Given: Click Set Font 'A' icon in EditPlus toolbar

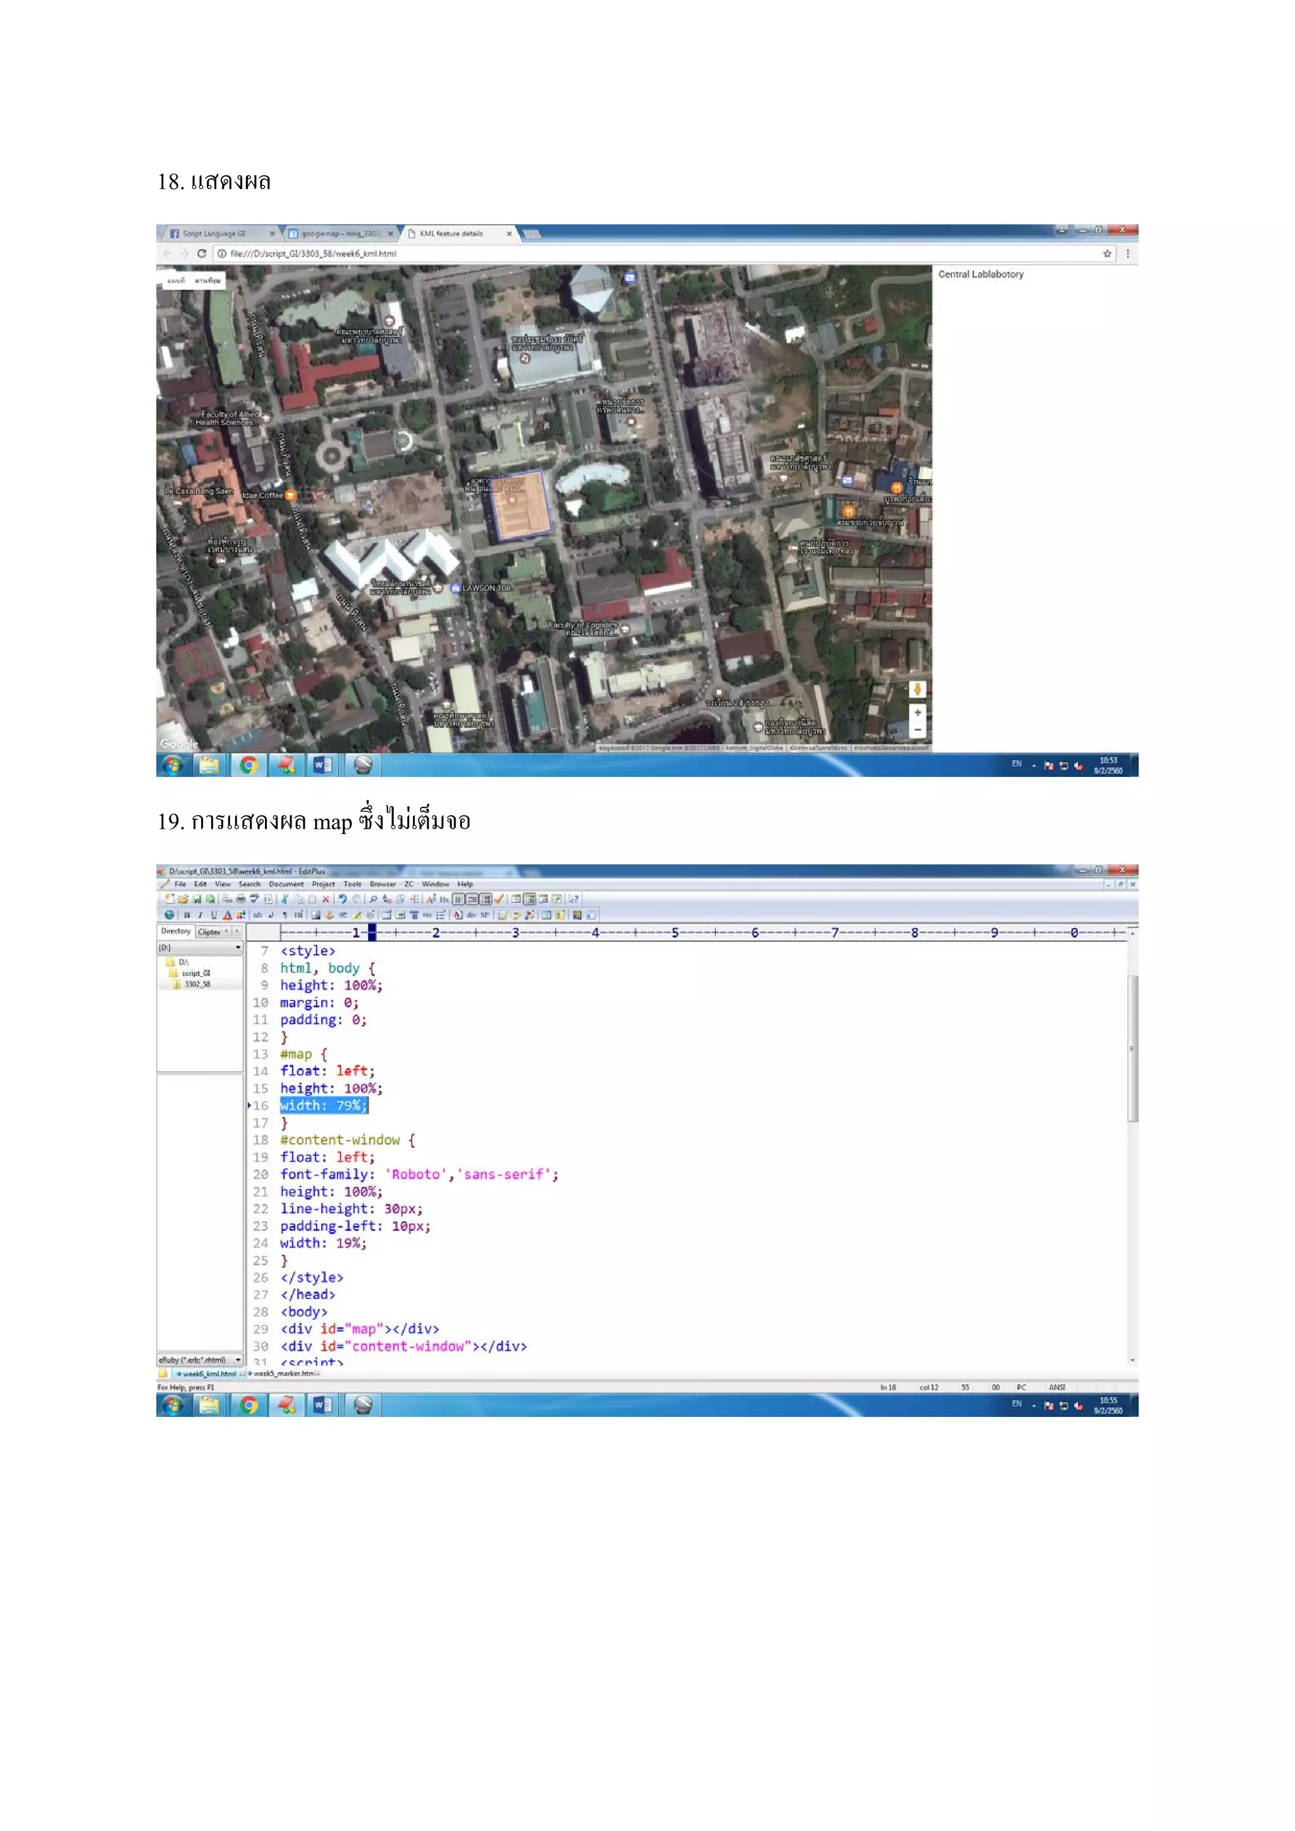Looking at the screenshot, I should pos(431,900).
